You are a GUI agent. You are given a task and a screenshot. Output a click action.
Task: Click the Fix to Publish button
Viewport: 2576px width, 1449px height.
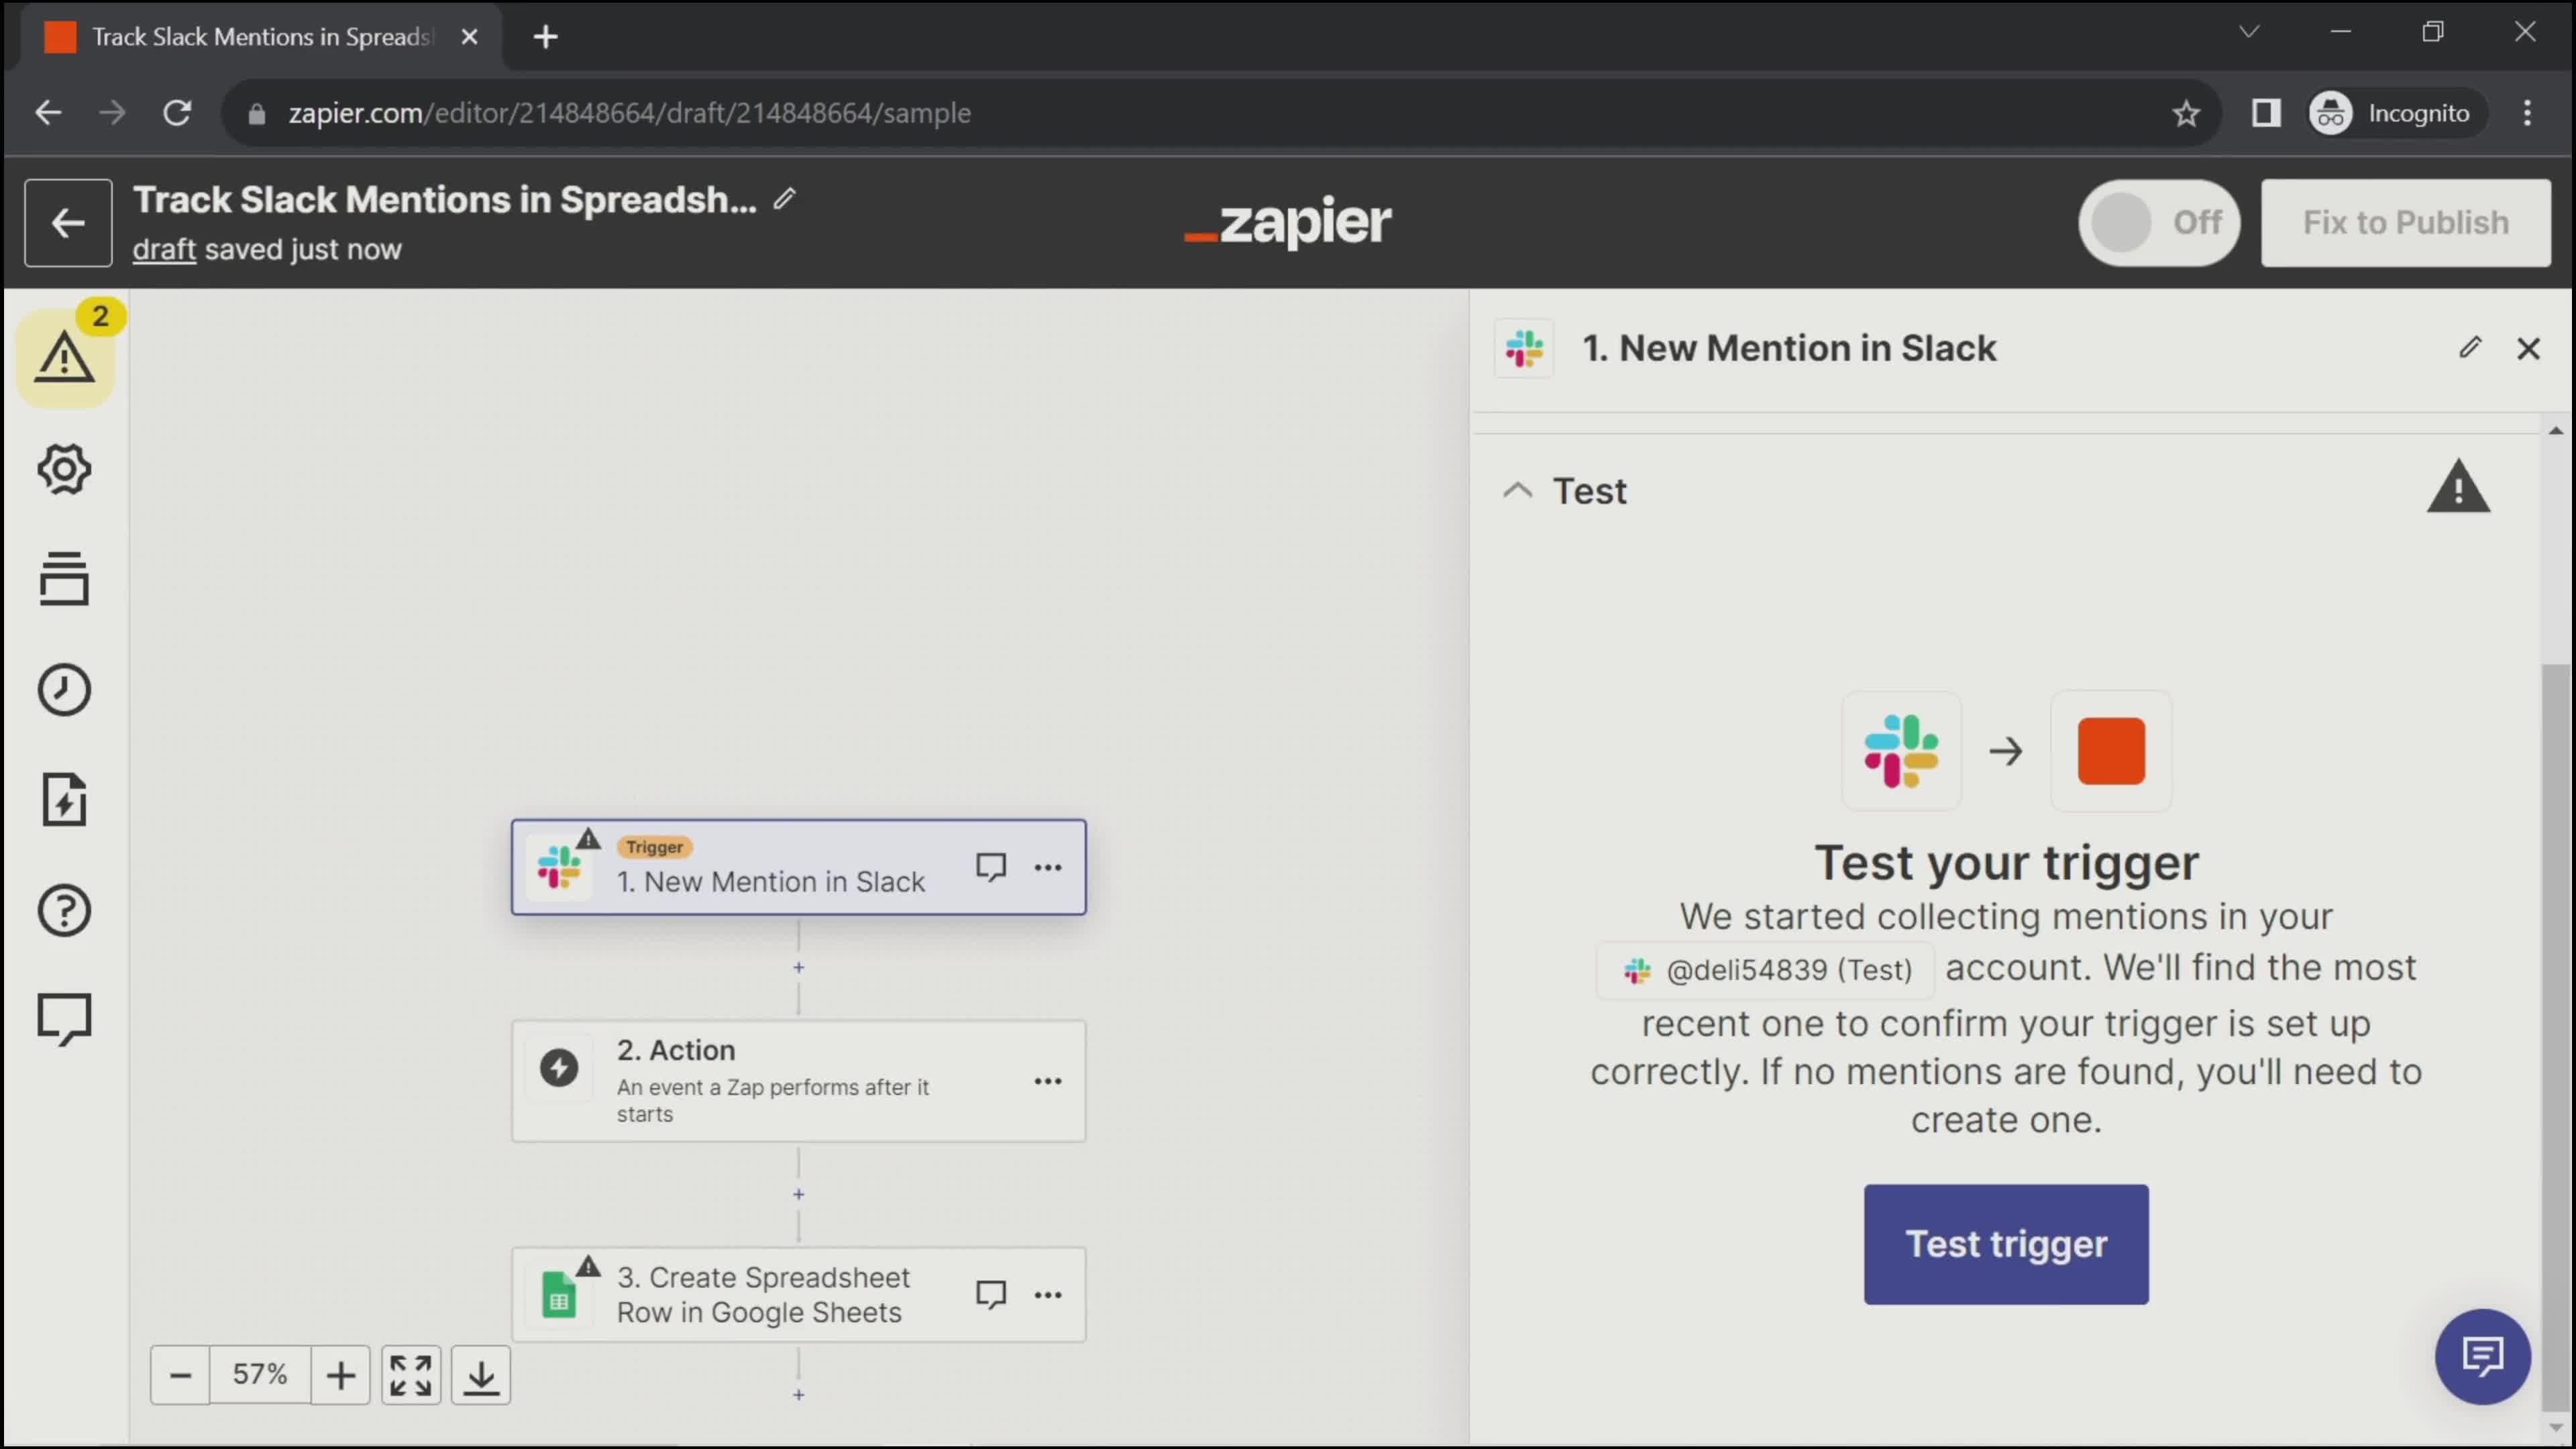pyautogui.click(x=2404, y=221)
